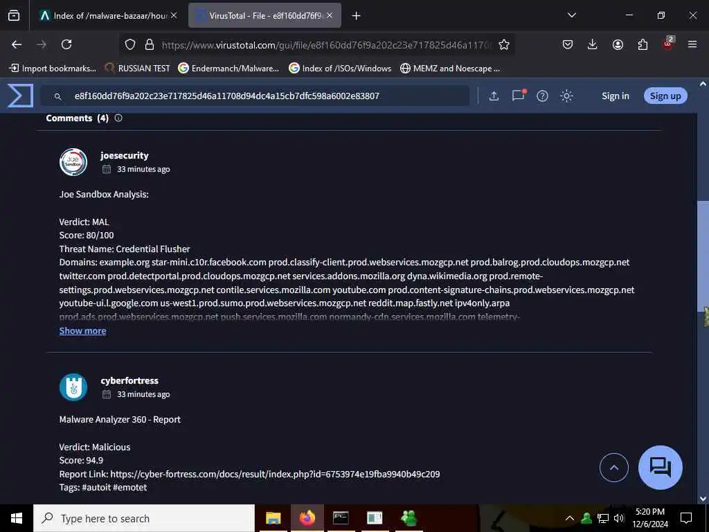Open Firefox from taskbar
Image resolution: width=709 pixels, height=532 pixels.
(307, 518)
